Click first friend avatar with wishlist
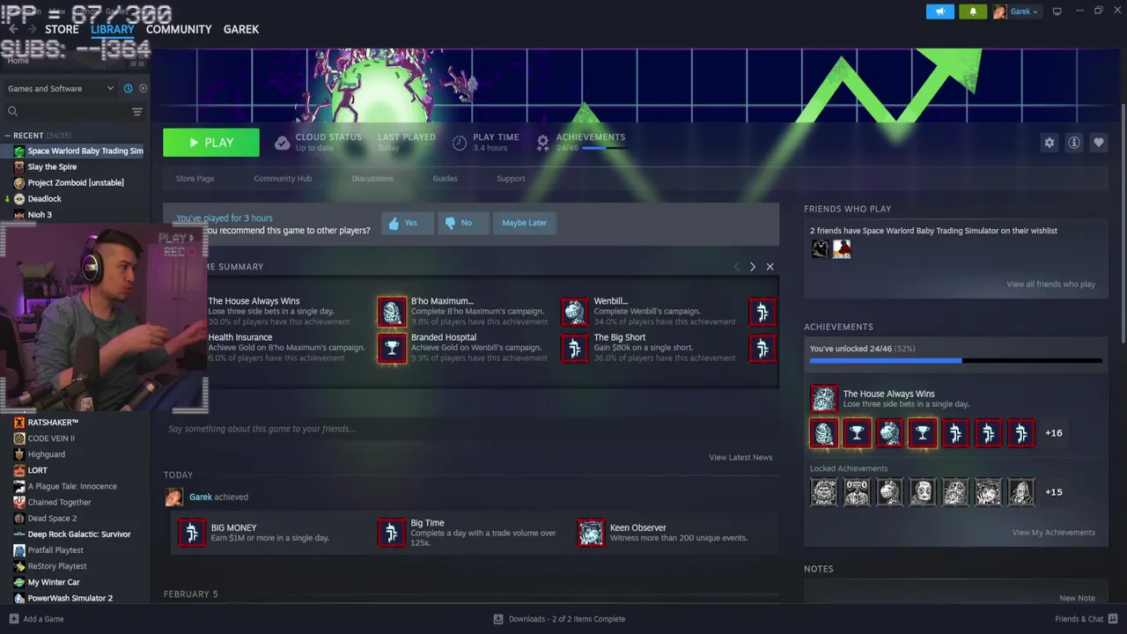 820,249
